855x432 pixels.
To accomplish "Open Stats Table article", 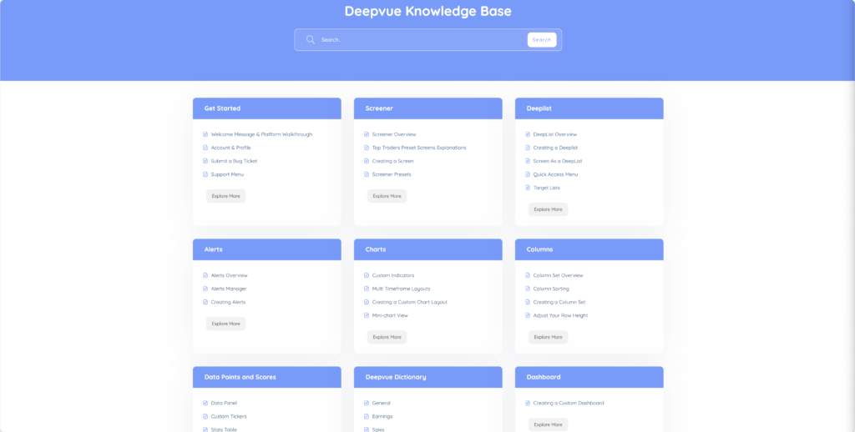I will (x=224, y=429).
